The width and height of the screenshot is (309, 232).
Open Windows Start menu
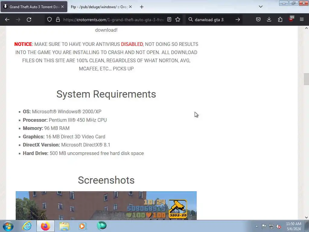(x=8, y=226)
